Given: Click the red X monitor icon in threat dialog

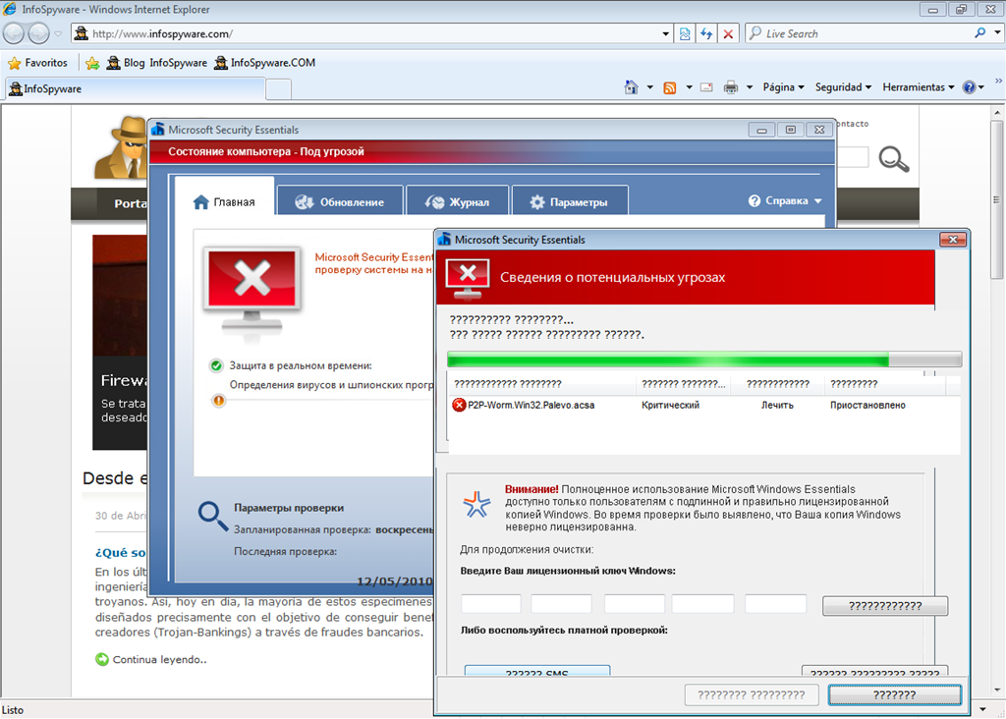Looking at the screenshot, I should click(x=468, y=279).
